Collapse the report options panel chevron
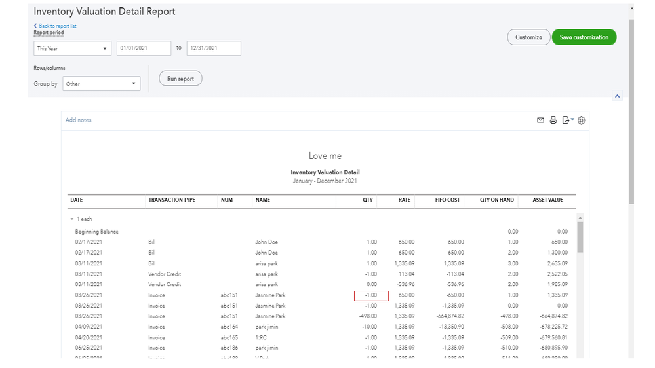Viewport: 655px width, 368px height. (617, 96)
